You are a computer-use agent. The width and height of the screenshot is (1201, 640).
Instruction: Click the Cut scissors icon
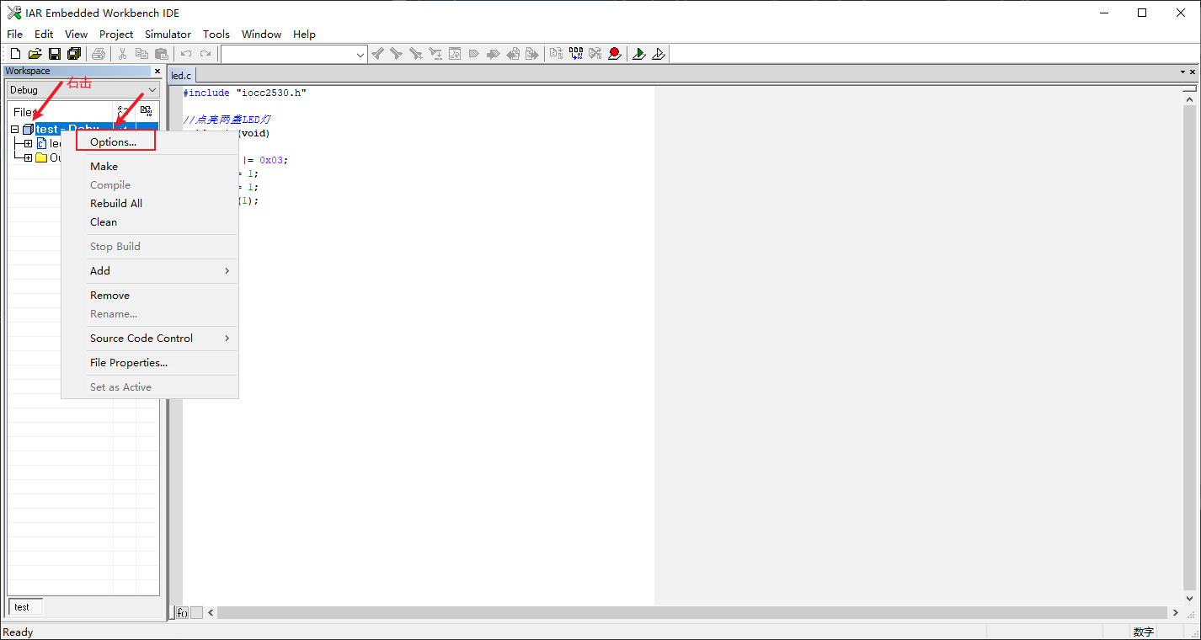123,54
